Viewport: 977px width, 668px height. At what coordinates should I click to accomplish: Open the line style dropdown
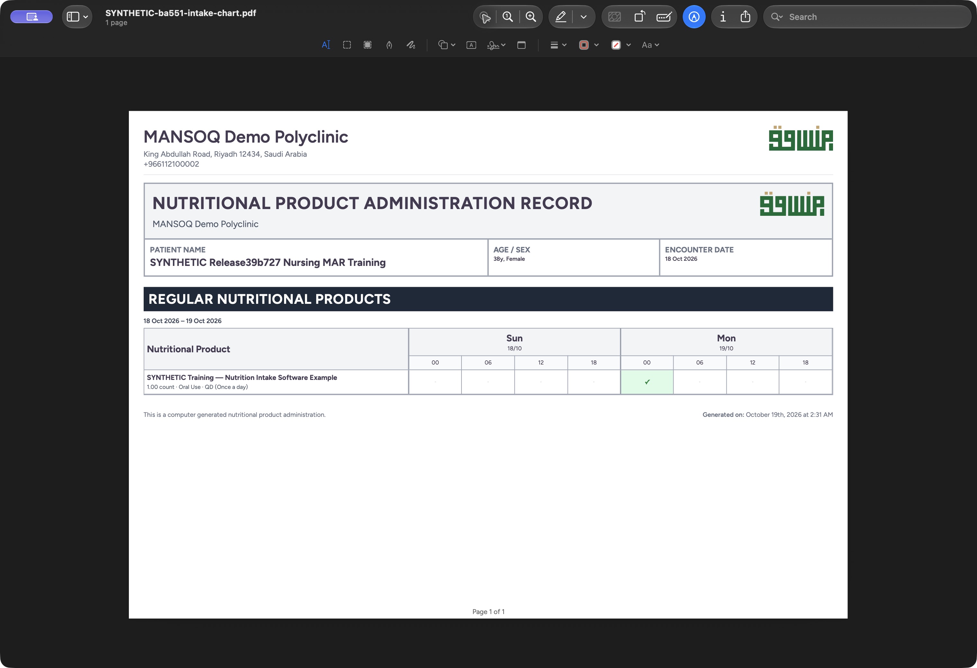click(x=558, y=45)
